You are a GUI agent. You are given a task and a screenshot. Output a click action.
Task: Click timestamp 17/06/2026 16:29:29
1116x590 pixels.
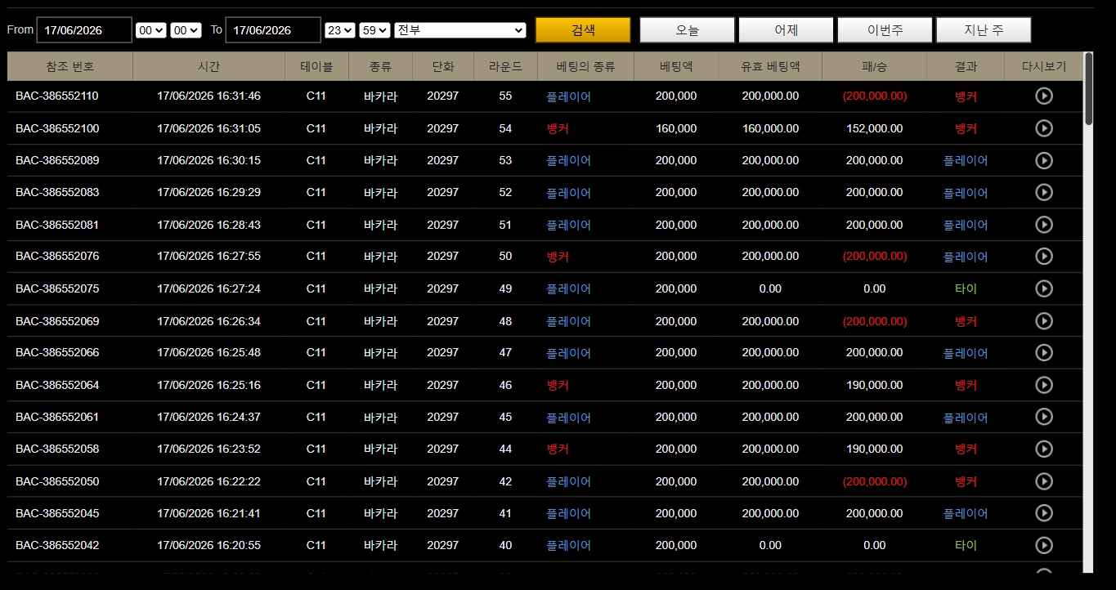click(x=208, y=192)
